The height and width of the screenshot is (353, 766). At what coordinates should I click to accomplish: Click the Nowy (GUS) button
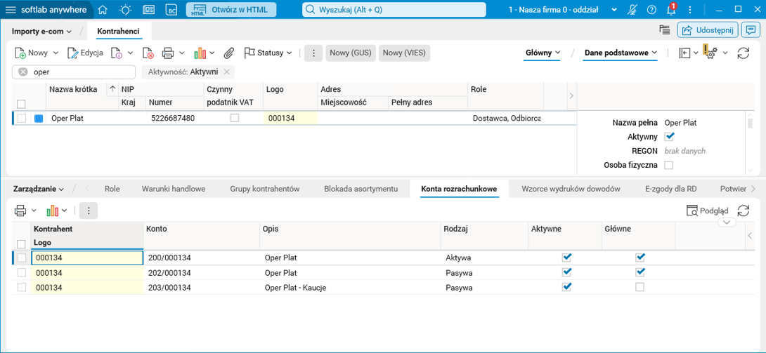point(351,53)
